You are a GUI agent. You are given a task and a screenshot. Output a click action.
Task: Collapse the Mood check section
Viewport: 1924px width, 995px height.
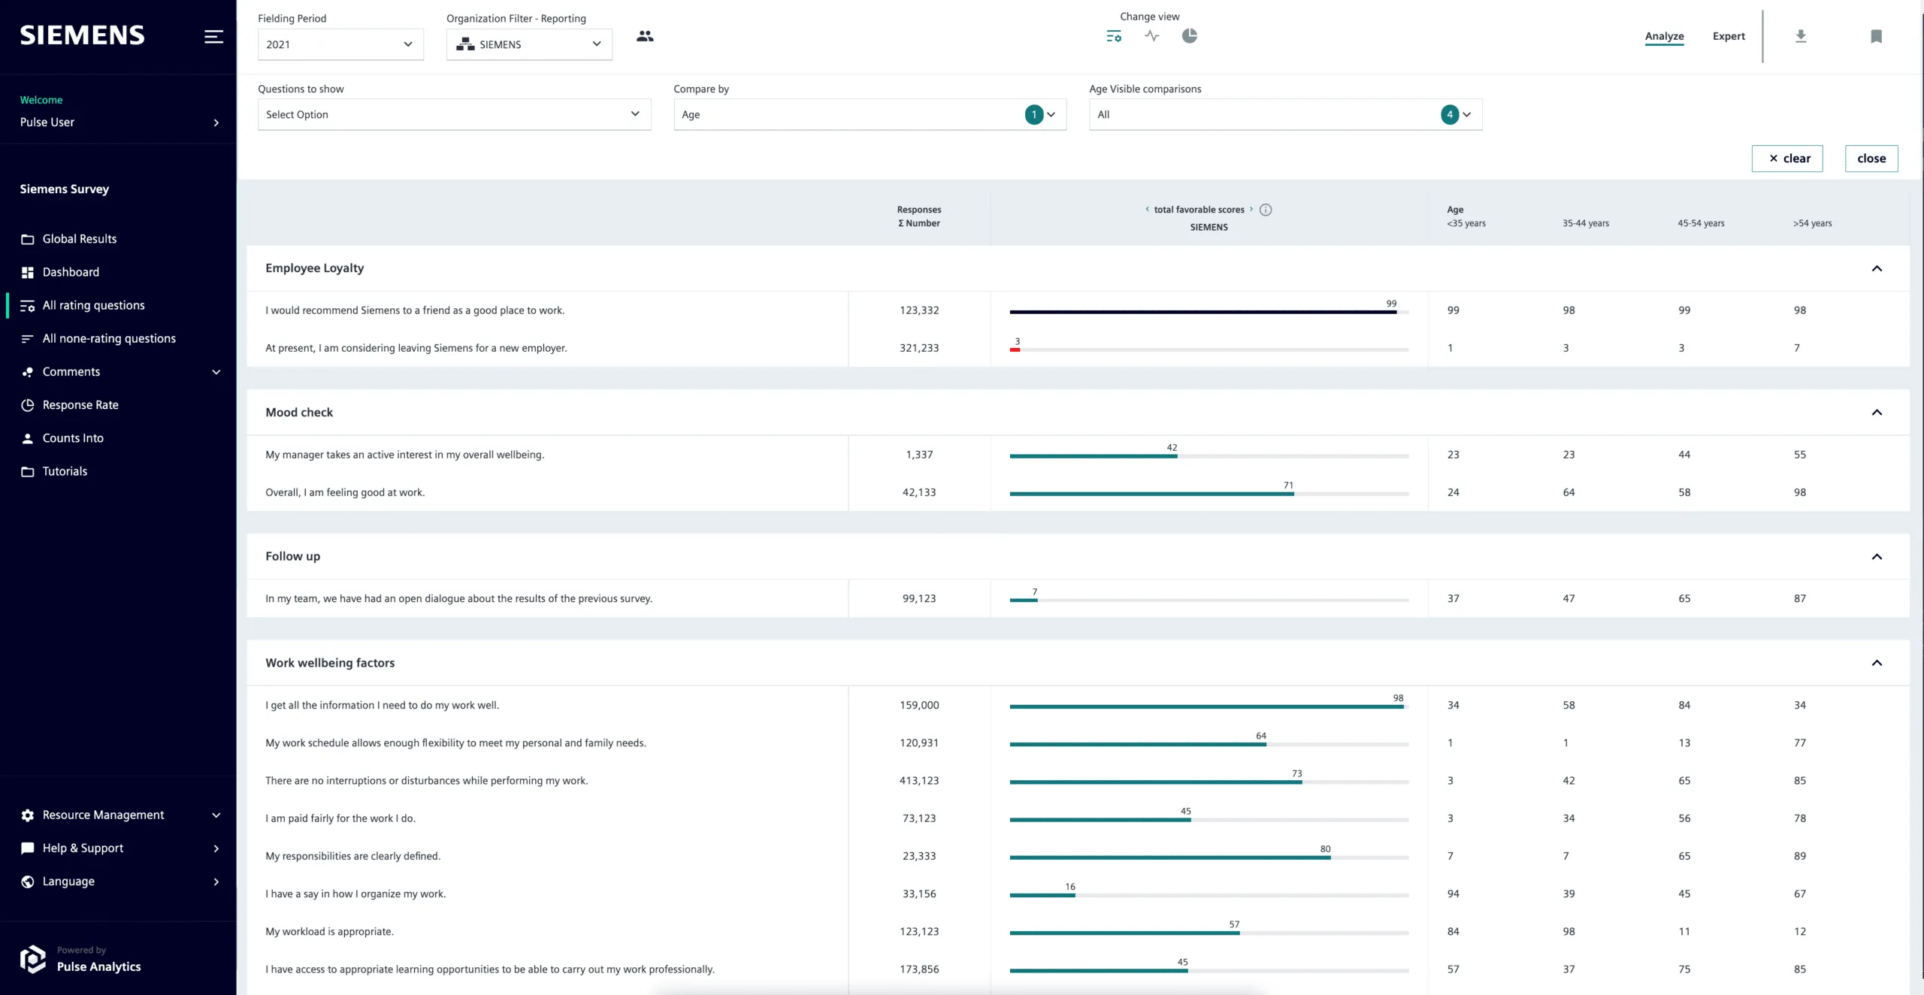(1877, 413)
